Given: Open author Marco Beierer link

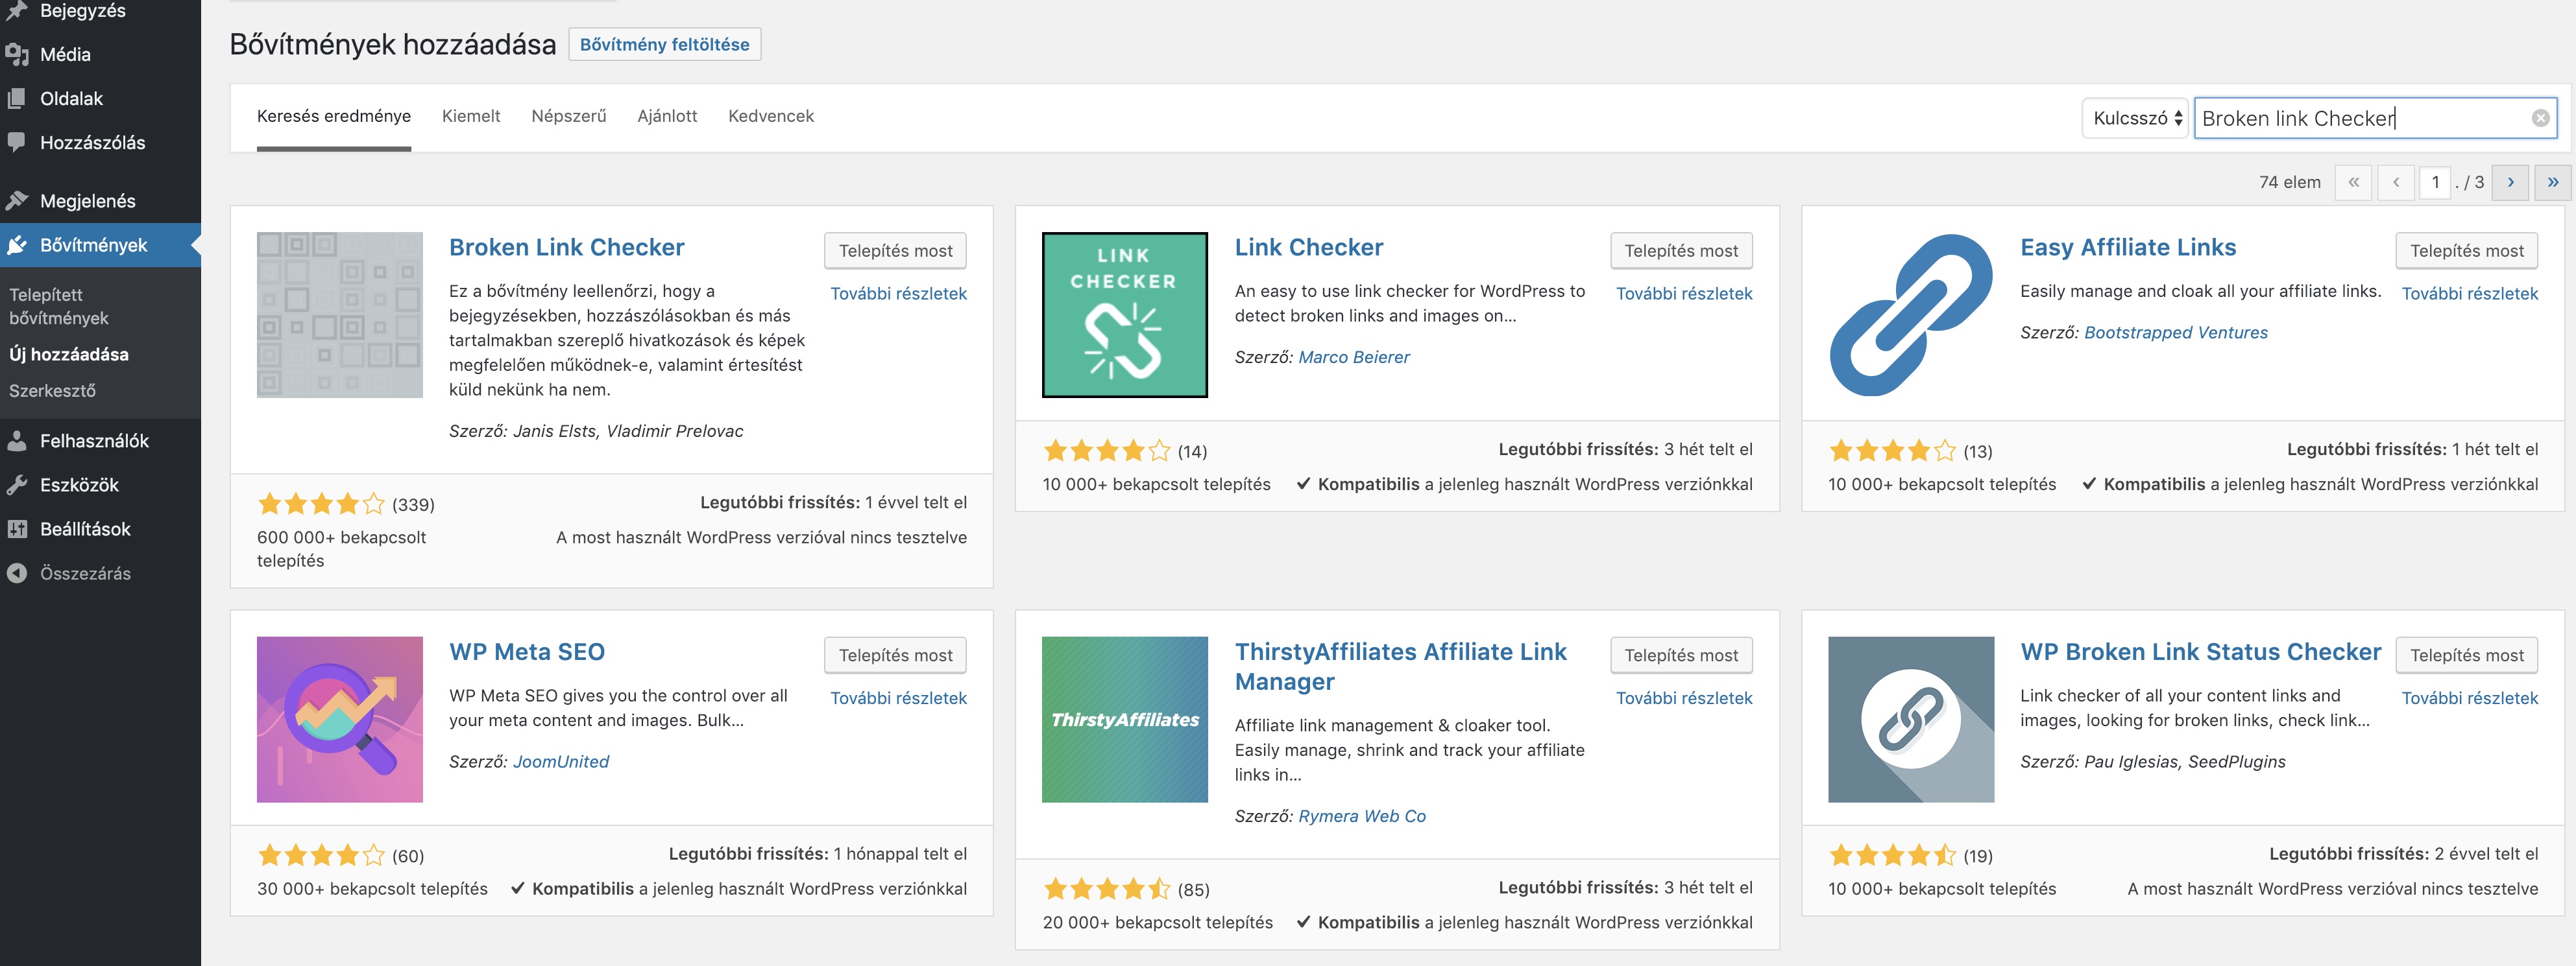Looking at the screenshot, I should click(x=1353, y=358).
